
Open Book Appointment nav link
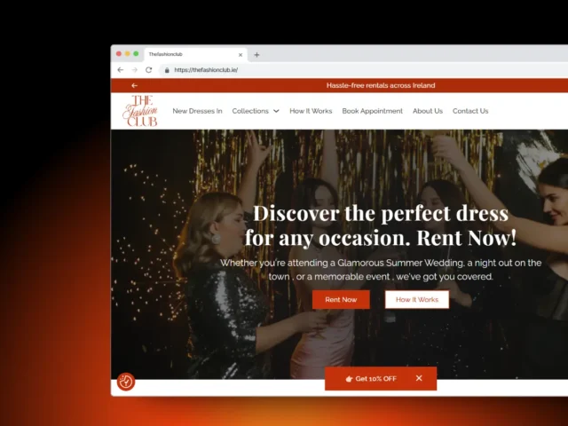click(373, 111)
